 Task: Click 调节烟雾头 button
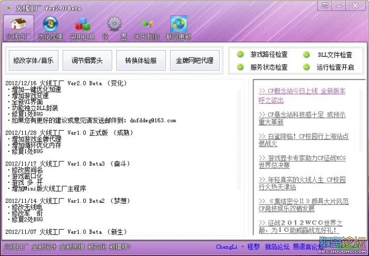87,61
